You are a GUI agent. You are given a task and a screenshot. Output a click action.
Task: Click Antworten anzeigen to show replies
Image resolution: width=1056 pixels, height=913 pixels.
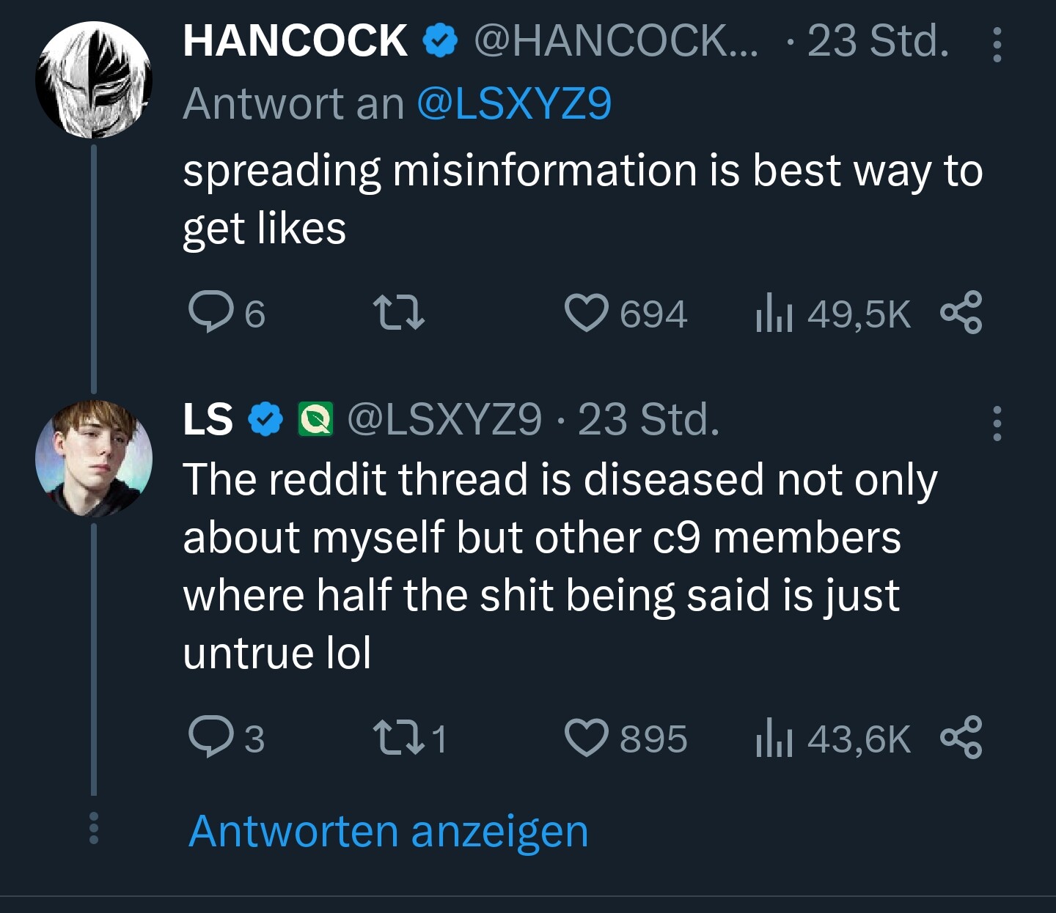click(389, 832)
